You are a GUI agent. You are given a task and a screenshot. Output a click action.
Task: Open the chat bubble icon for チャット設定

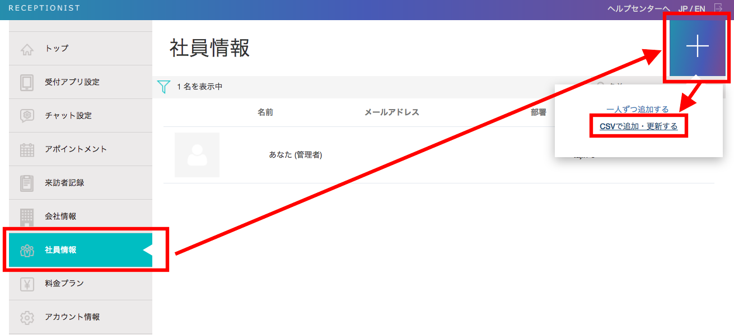pos(27,116)
